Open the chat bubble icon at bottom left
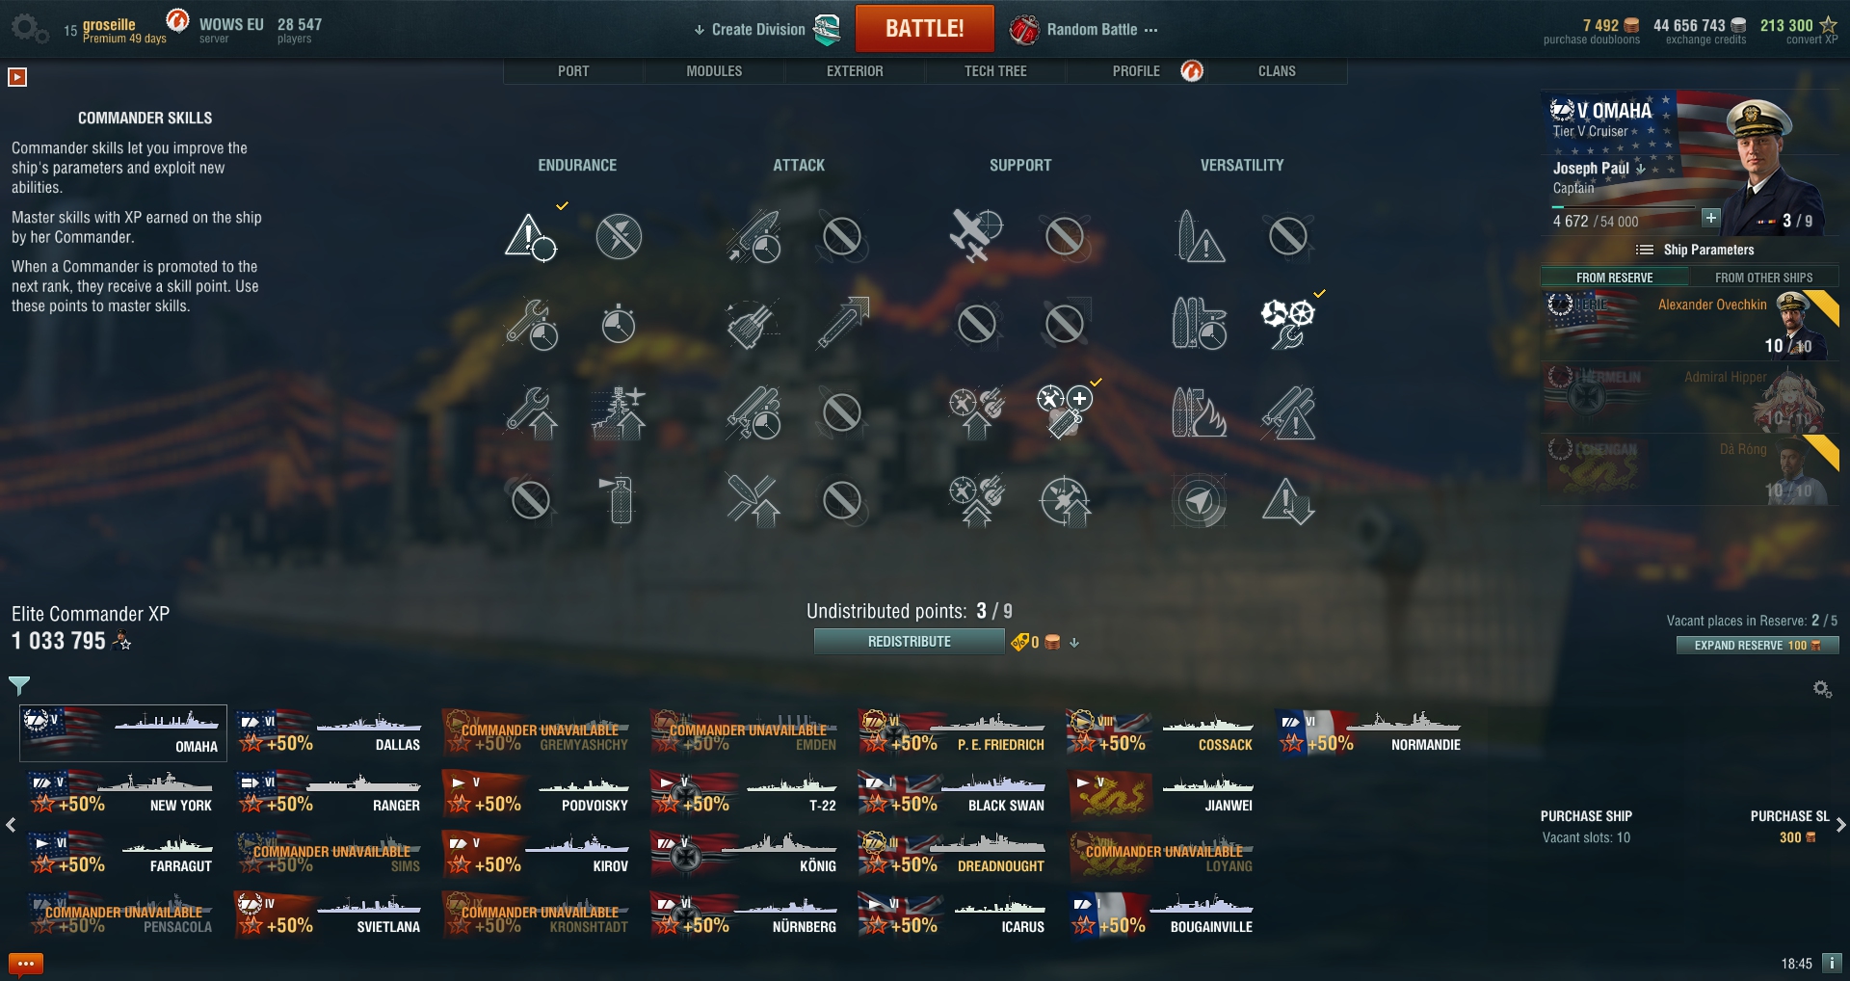 click(25, 963)
